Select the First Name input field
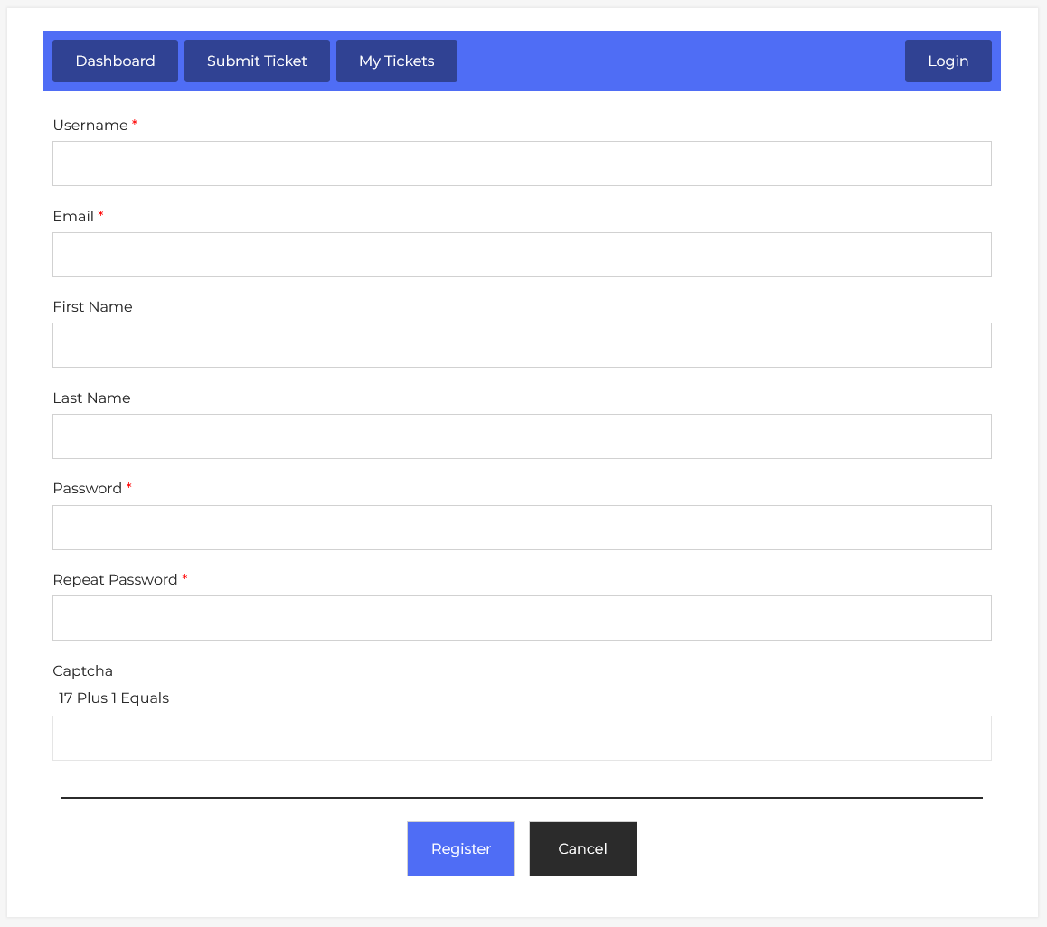1047x927 pixels. (522, 345)
